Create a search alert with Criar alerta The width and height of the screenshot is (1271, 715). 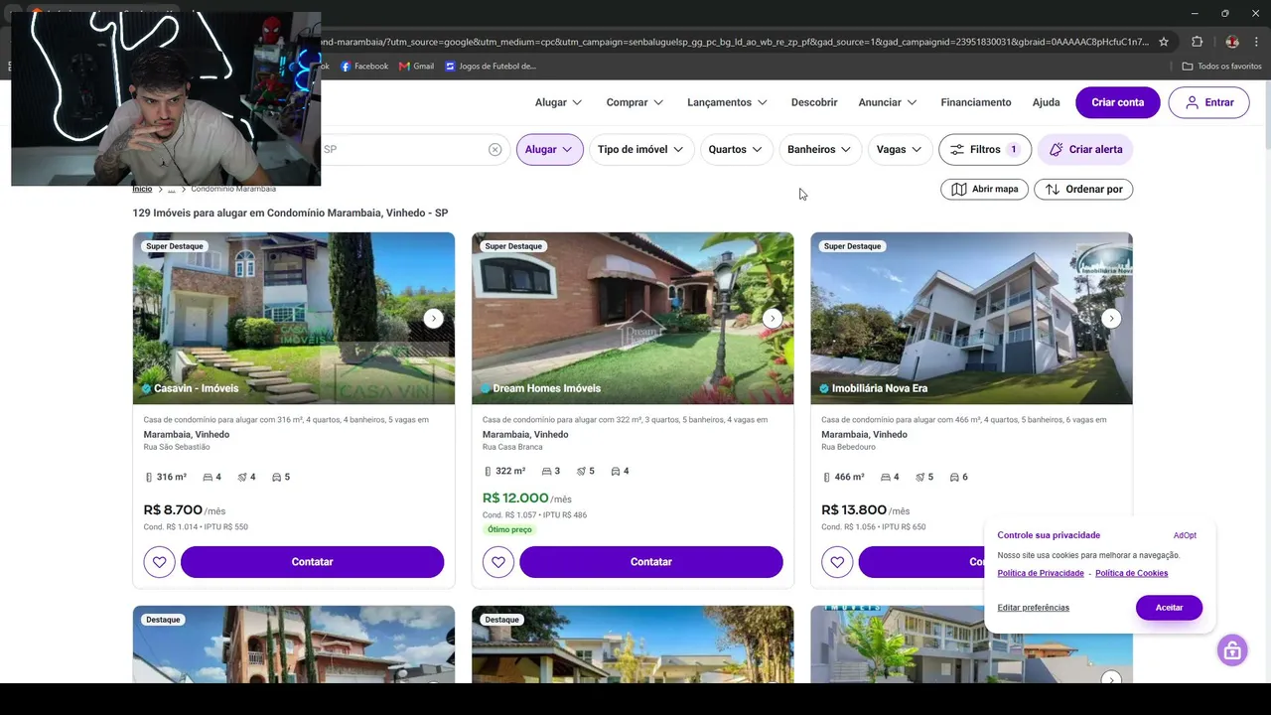(x=1085, y=150)
